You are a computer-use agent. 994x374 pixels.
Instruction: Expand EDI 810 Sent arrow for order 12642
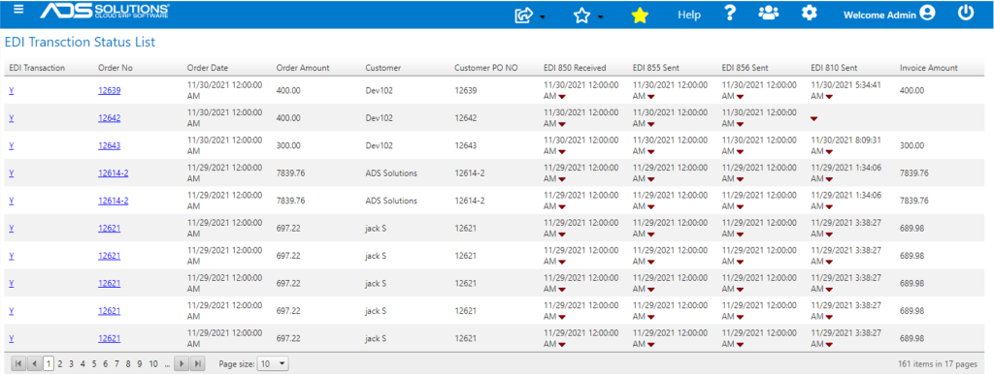(814, 118)
